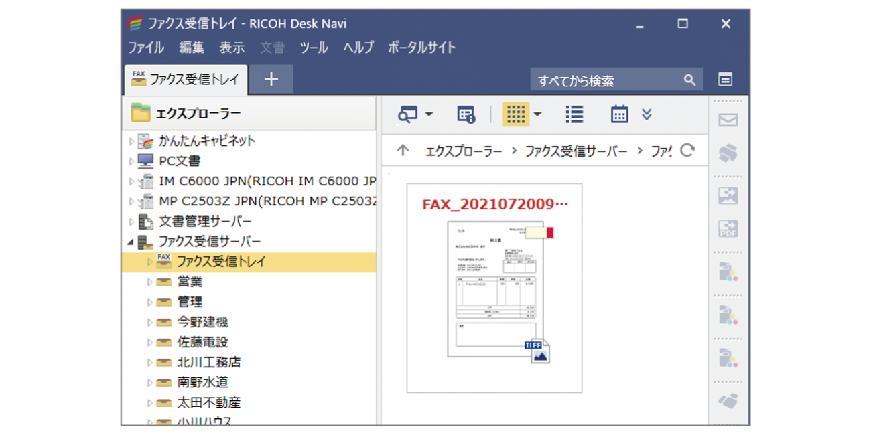871x435 pixels.
Task: Expand the 営業 folder in the tree
Action: point(151,282)
